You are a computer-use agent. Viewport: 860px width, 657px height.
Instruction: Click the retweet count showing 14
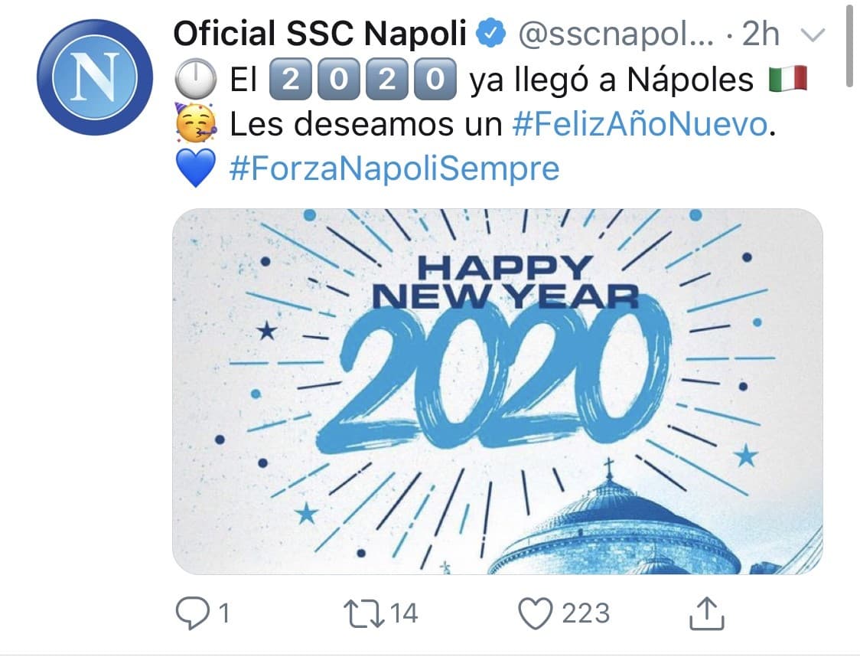403,612
